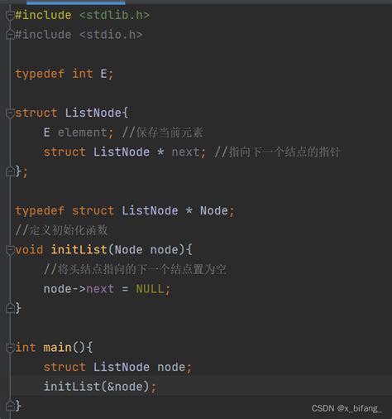Collapse the #include stdlib.h fold marker
The image size is (392, 419).
pyautogui.click(x=10, y=15)
